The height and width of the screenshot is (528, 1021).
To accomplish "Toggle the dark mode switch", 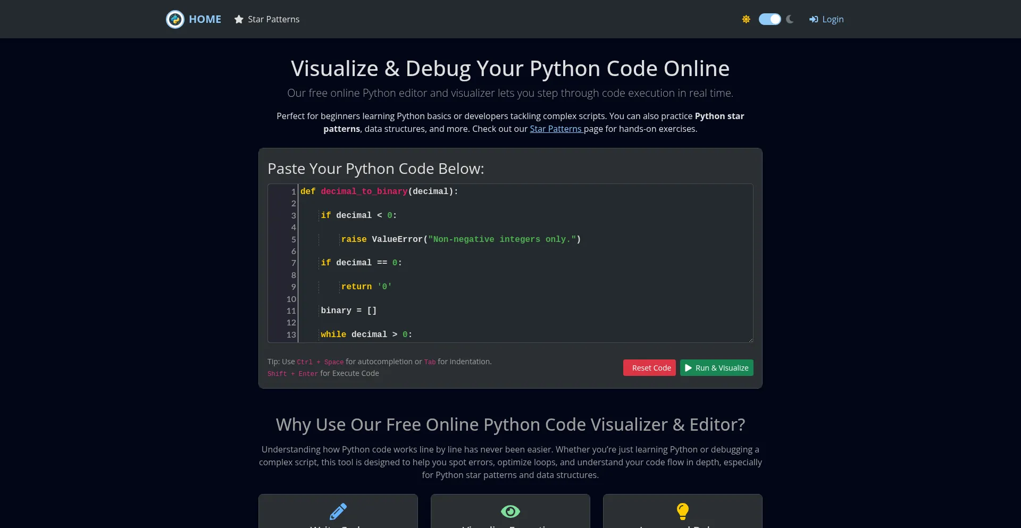I will [769, 19].
